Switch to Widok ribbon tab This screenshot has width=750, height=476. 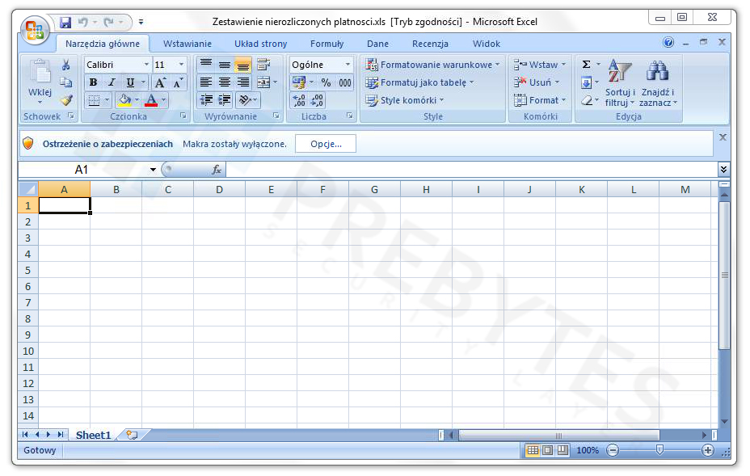click(486, 44)
